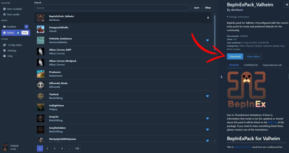Close the package details panel
This screenshot has width=289, height=153.
tap(287, 5)
